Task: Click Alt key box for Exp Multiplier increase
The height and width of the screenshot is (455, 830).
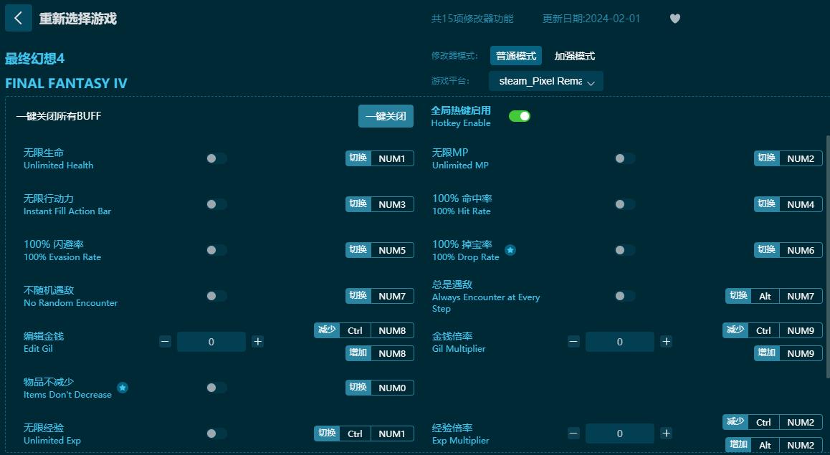Action: pyautogui.click(x=765, y=446)
